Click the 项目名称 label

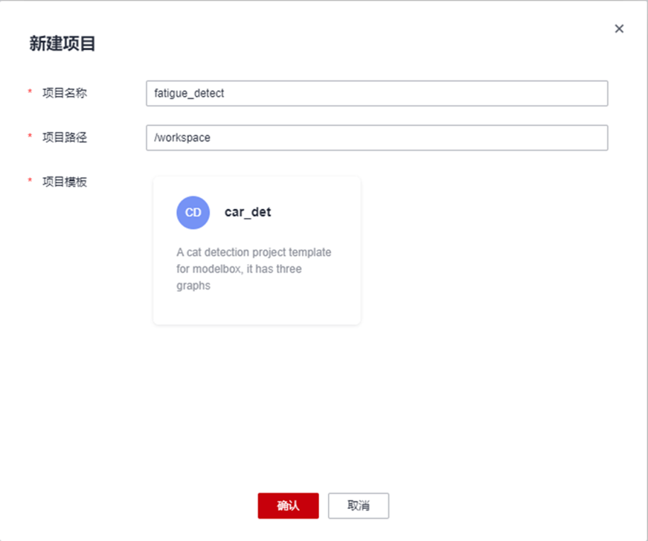(x=65, y=93)
